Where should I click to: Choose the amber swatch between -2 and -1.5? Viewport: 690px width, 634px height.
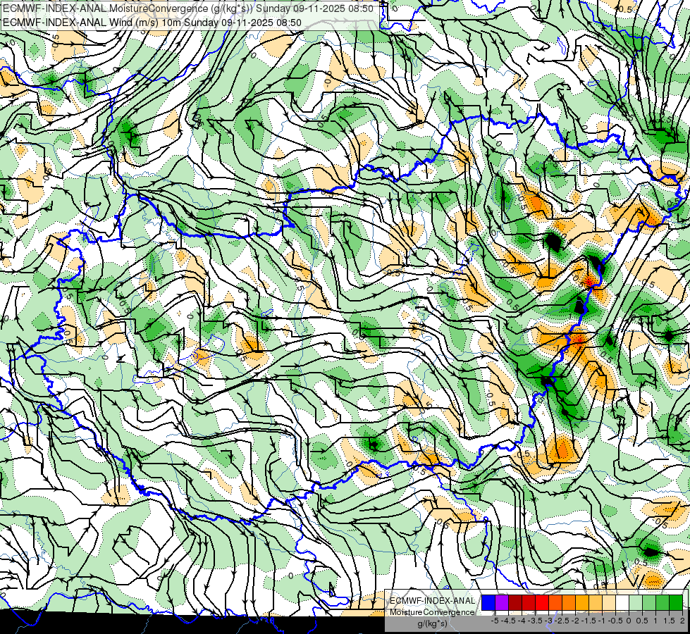(x=581, y=602)
